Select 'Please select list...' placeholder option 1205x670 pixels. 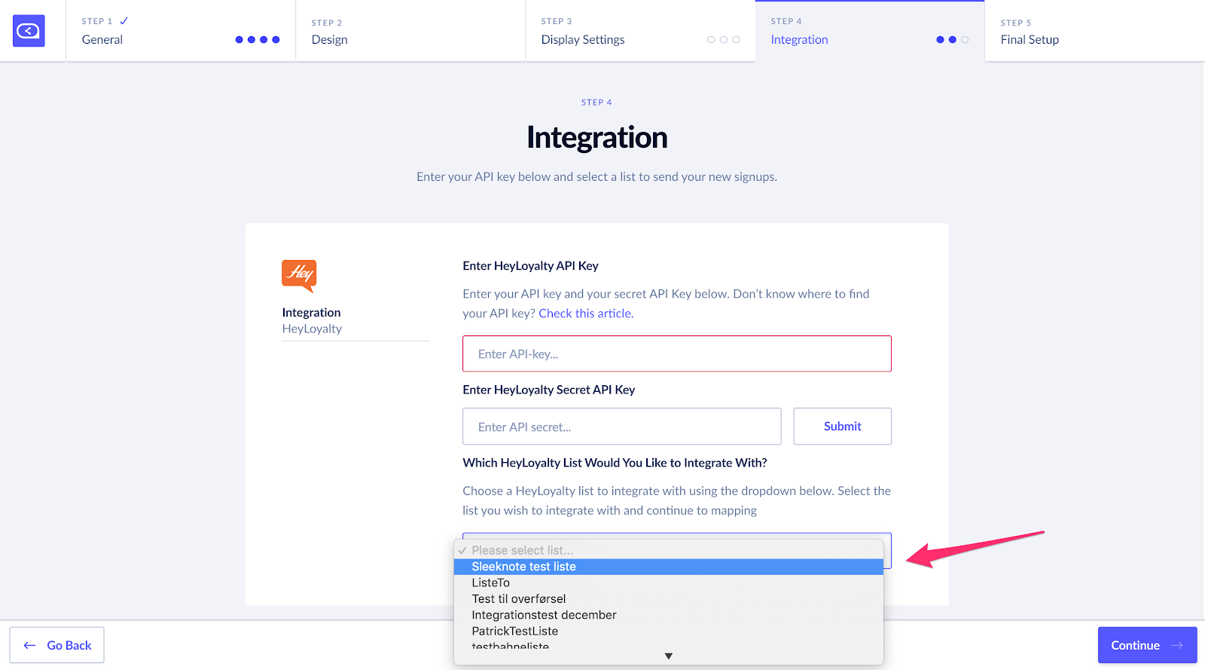(x=669, y=550)
